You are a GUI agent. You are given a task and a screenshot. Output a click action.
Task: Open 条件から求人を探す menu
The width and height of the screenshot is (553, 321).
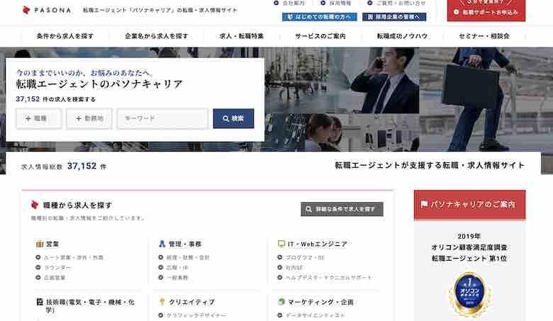(x=65, y=36)
